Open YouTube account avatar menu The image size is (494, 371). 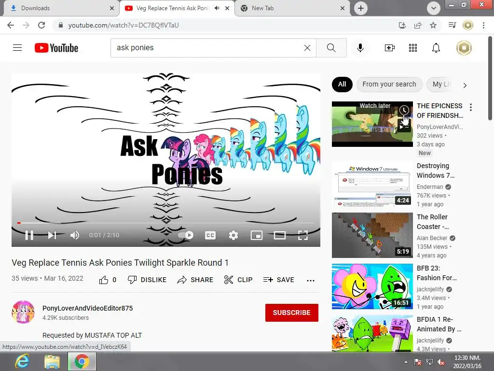coord(464,48)
